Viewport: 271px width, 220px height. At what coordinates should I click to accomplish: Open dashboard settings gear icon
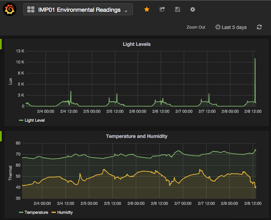pyautogui.click(x=193, y=10)
